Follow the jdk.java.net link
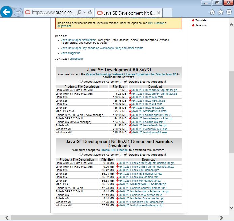Image resolution: width=234 pixels, height=221 pixels. tap(64, 26)
